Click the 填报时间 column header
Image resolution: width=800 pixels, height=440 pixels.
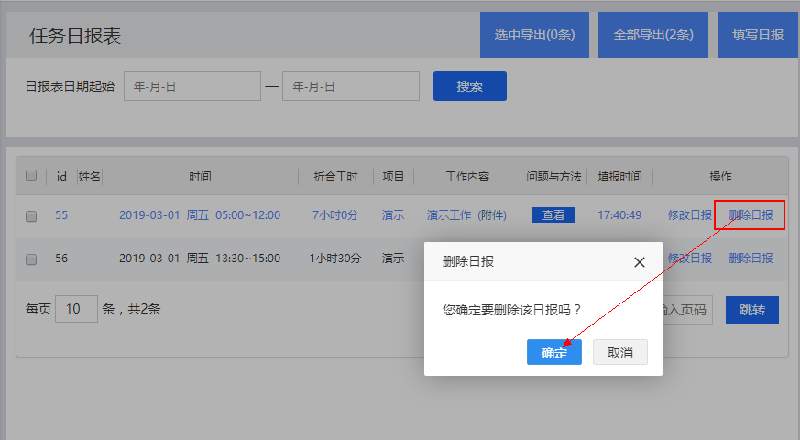point(619,177)
